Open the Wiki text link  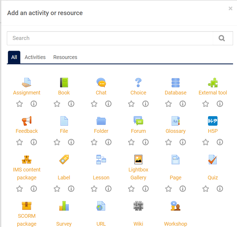point(138,224)
